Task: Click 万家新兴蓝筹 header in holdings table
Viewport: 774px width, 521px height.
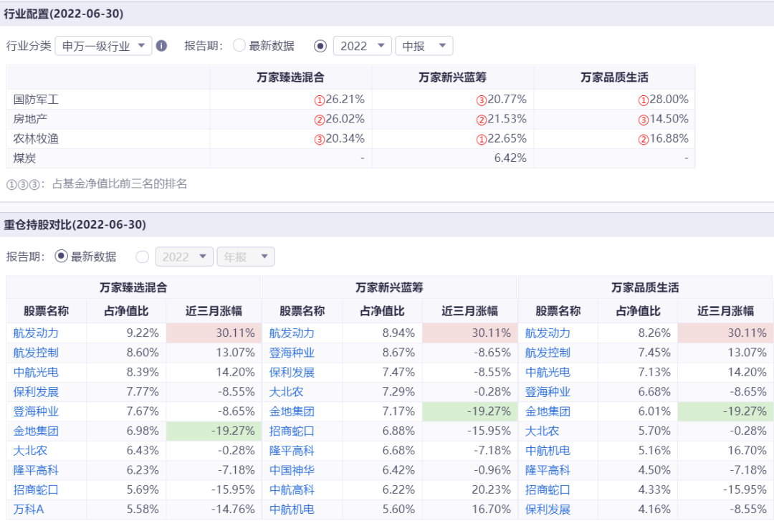Action: [389, 287]
